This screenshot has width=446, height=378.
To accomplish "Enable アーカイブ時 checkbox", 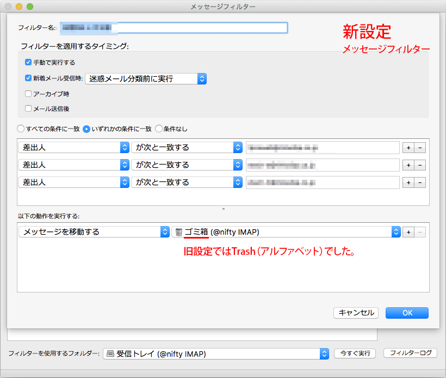I will point(28,94).
